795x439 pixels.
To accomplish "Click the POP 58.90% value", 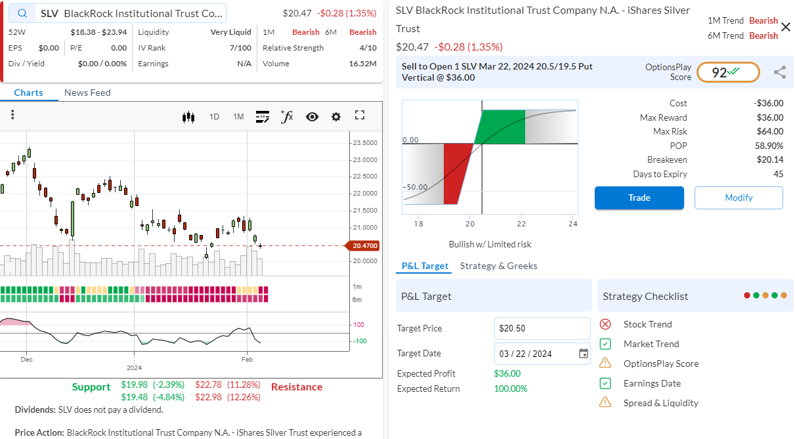I will coord(769,146).
